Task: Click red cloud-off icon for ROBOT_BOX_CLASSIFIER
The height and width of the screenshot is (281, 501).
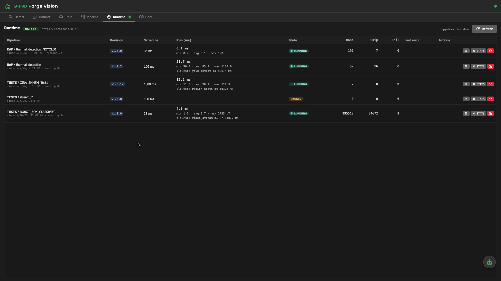Action: [491, 113]
